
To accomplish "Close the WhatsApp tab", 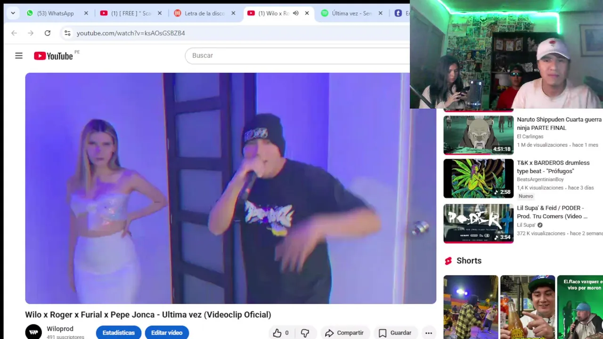I will click(x=86, y=13).
